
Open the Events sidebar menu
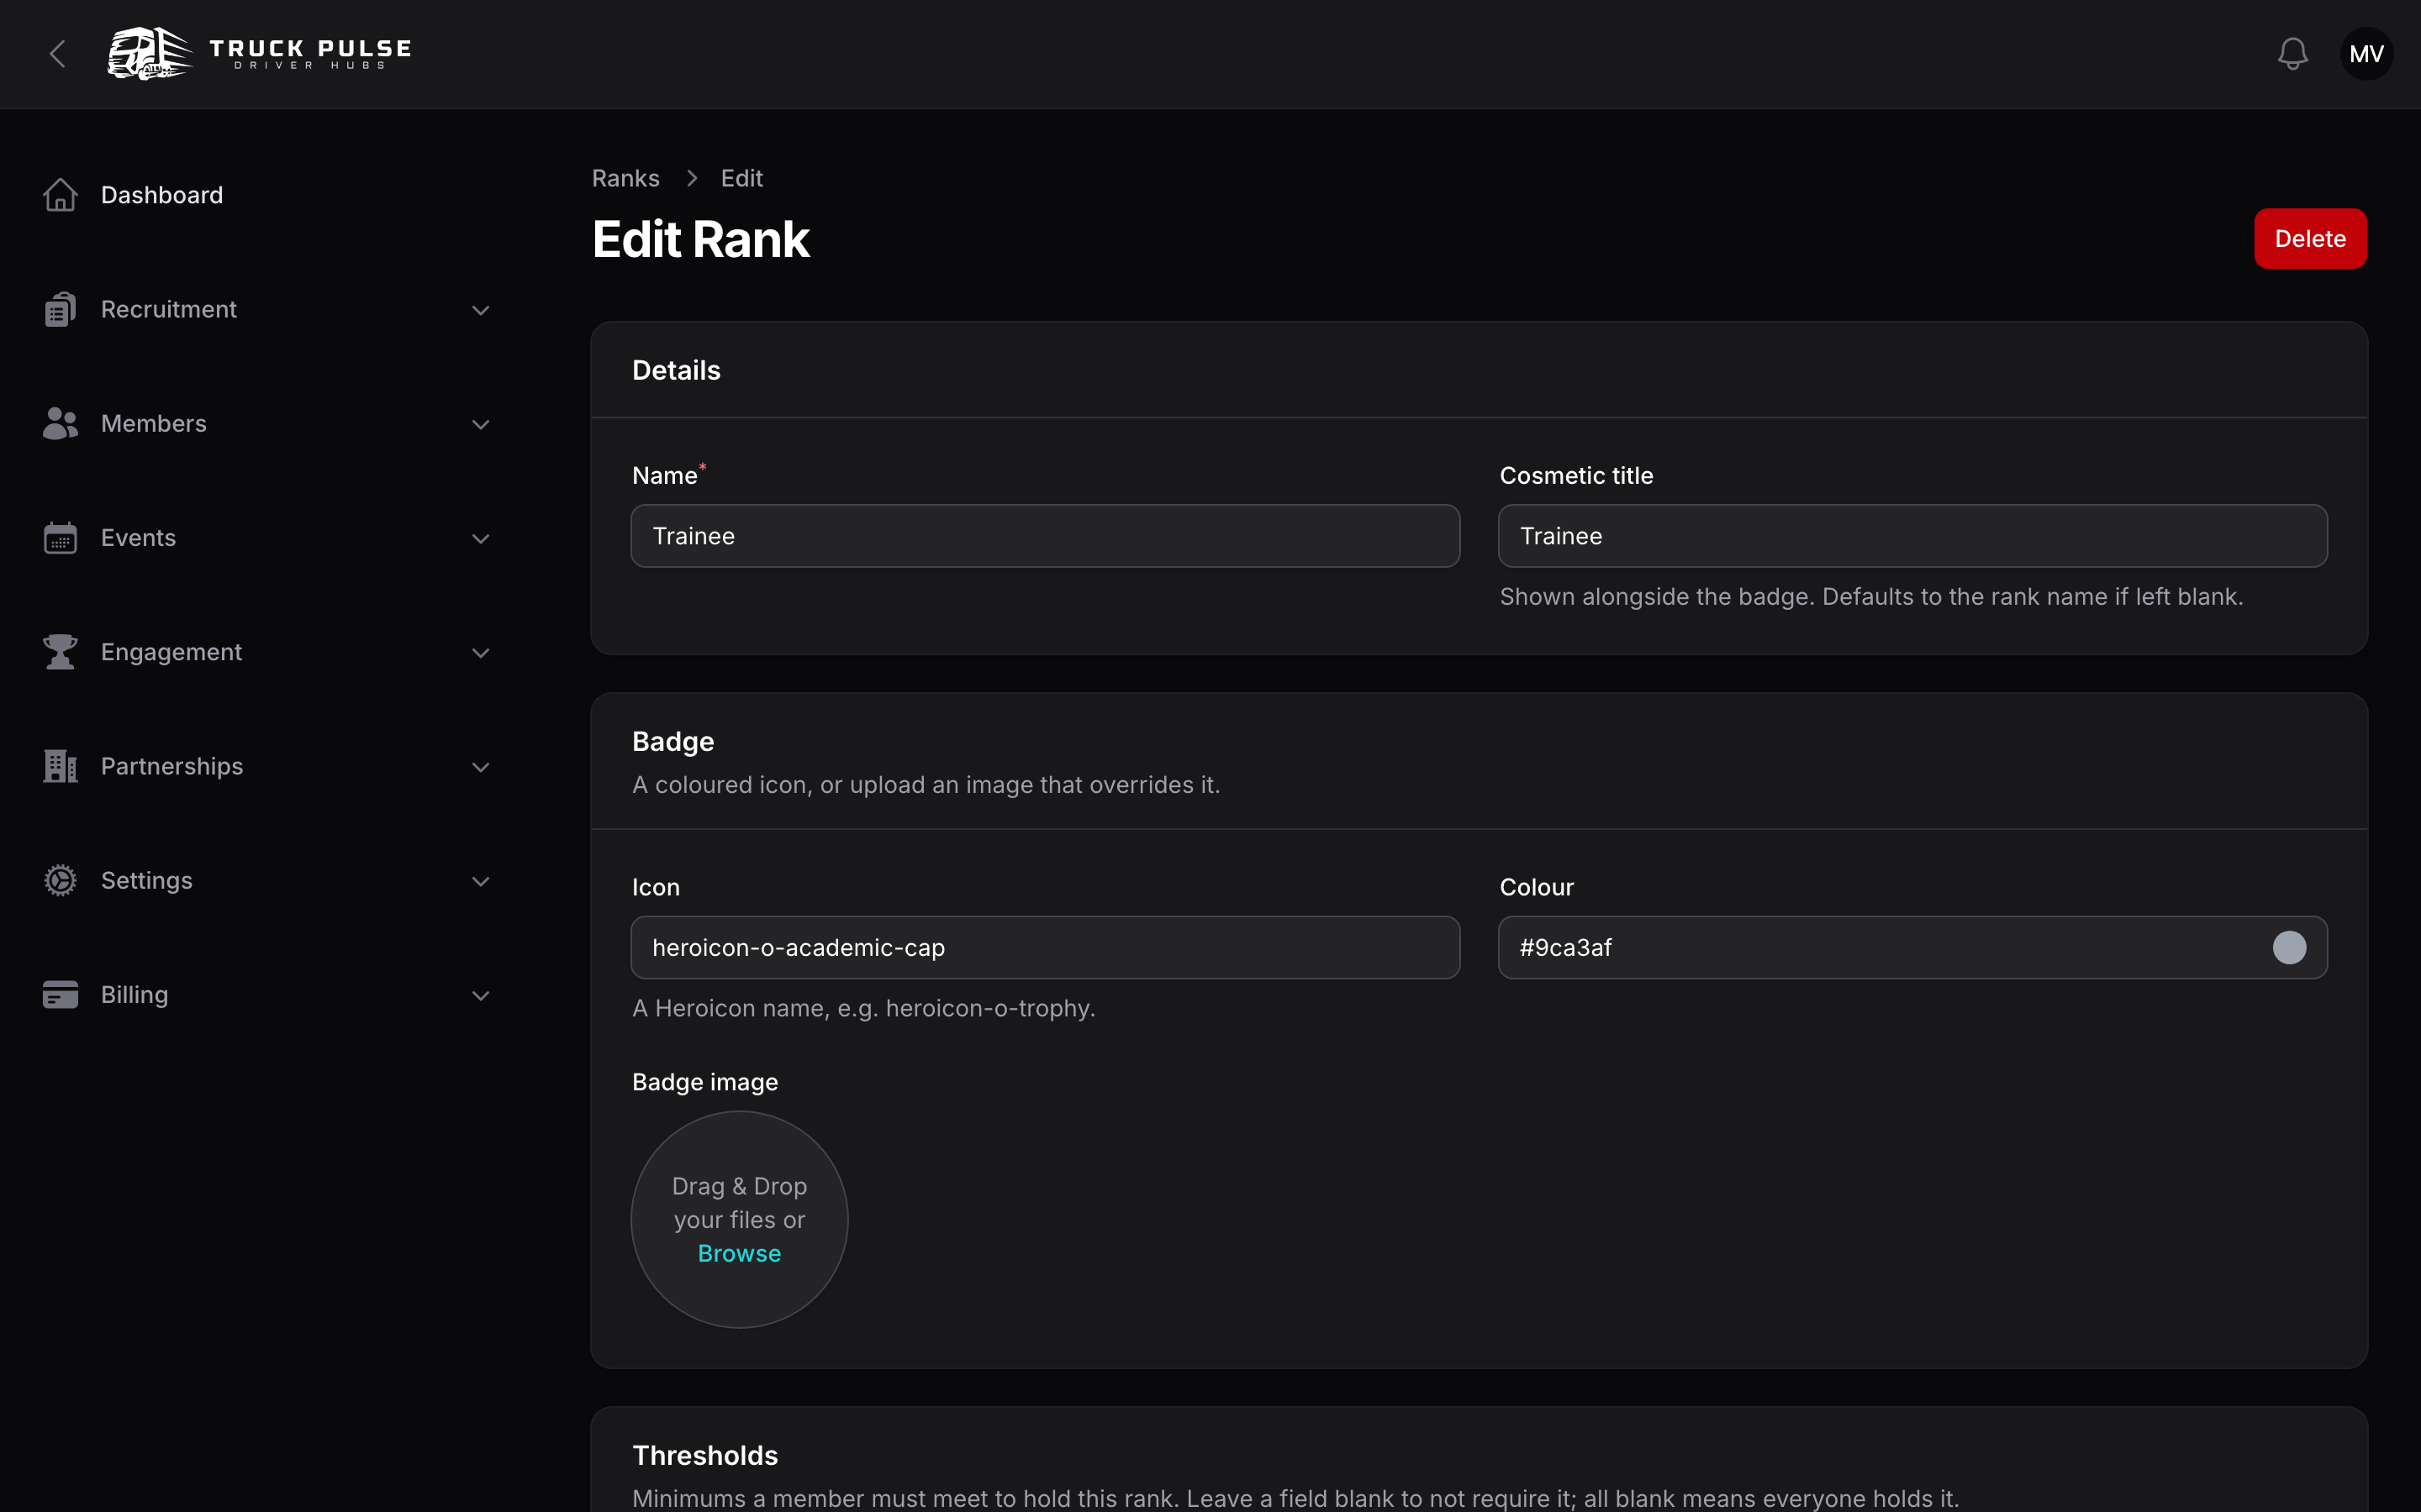pos(138,538)
